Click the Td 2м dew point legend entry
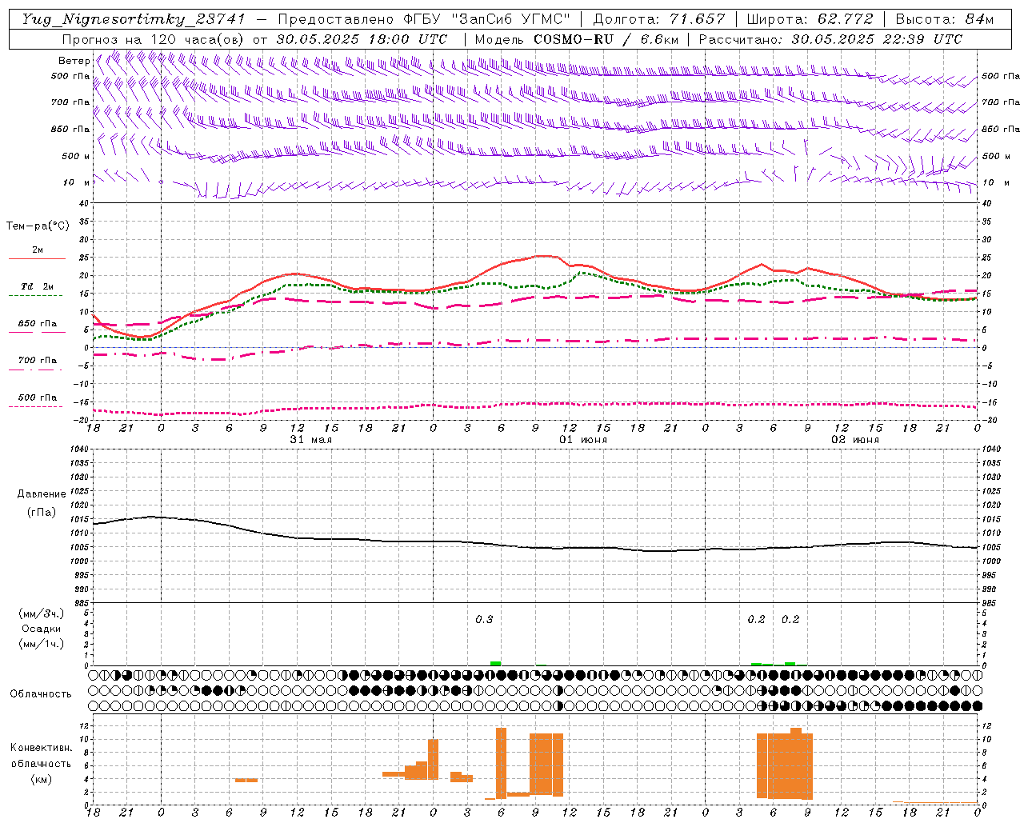The width and height of the screenshot is (1024, 819). click(38, 286)
